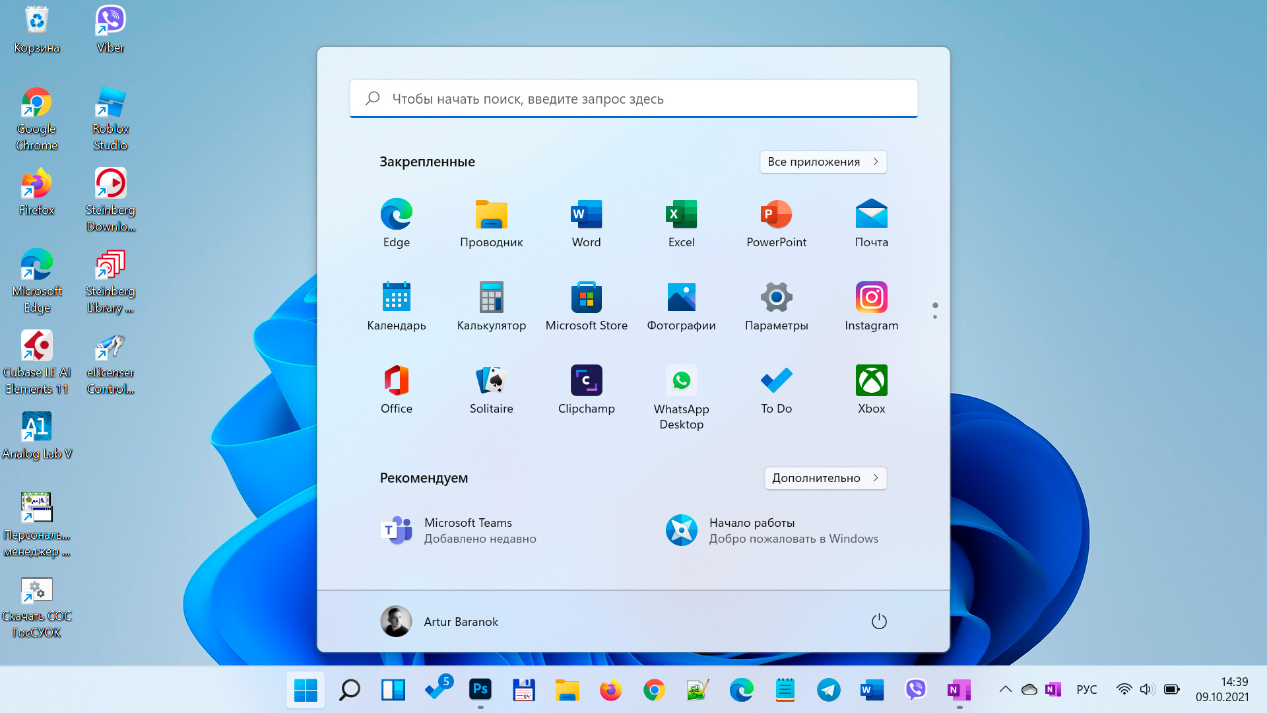Open Microsoft Edge from taskbar

pos(741,690)
